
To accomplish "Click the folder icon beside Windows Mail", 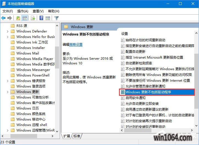I will click(x=13, y=53).
